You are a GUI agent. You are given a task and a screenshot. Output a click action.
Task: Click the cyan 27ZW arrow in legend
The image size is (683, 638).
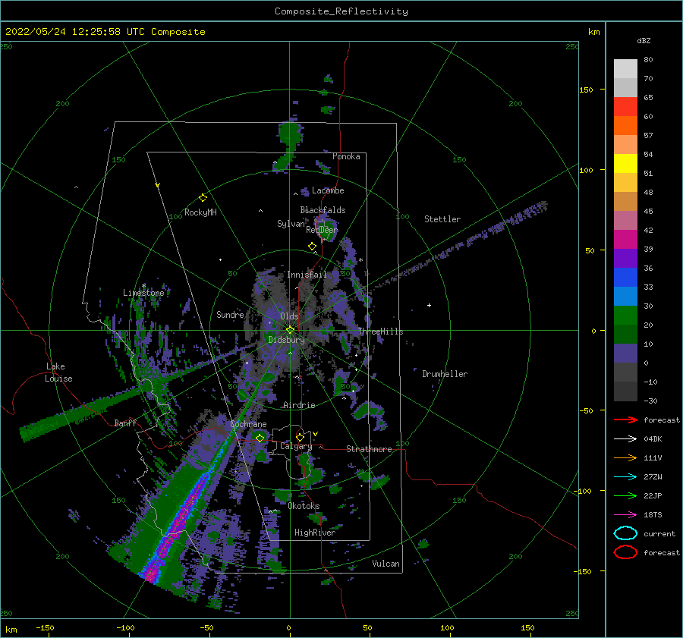625,477
